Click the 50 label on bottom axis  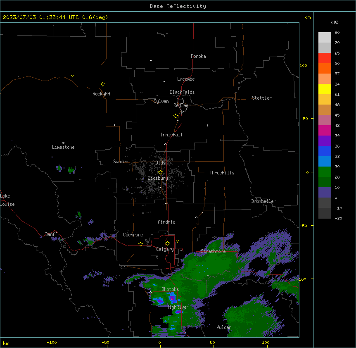point(212,342)
